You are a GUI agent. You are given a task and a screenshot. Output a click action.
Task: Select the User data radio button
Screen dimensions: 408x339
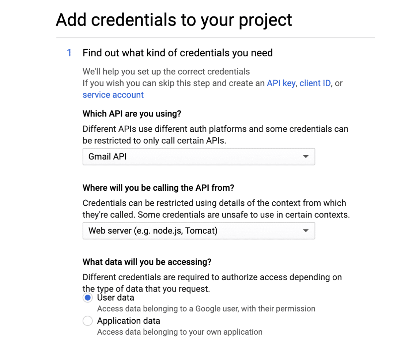coord(88,298)
